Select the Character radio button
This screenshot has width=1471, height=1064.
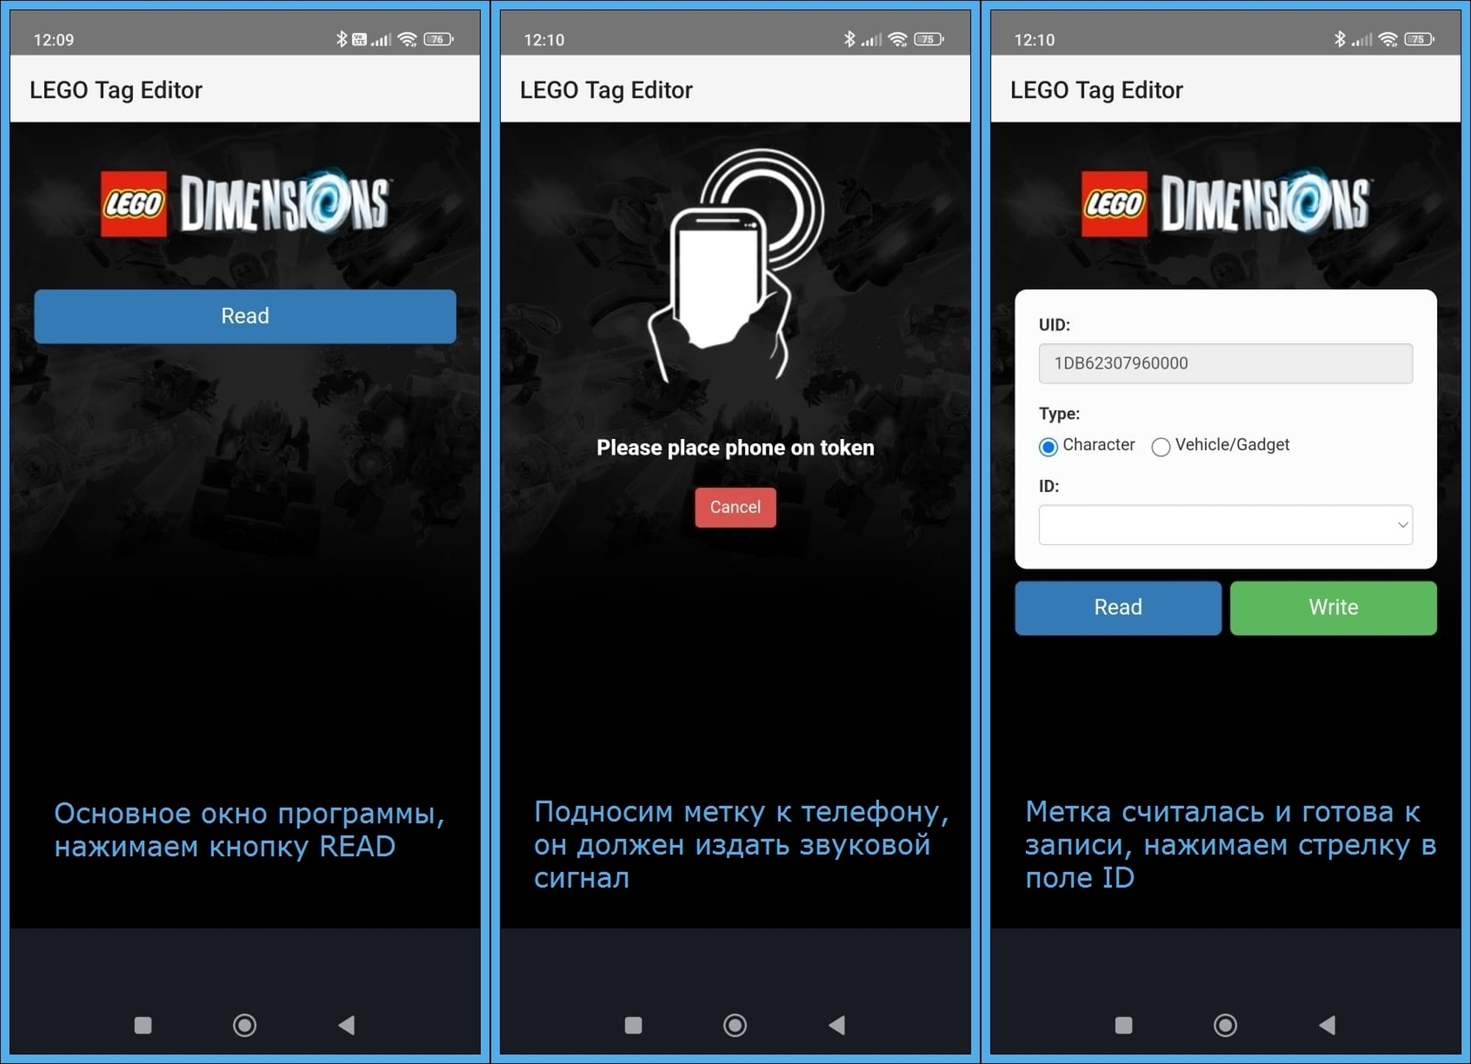pyautogui.click(x=1048, y=446)
